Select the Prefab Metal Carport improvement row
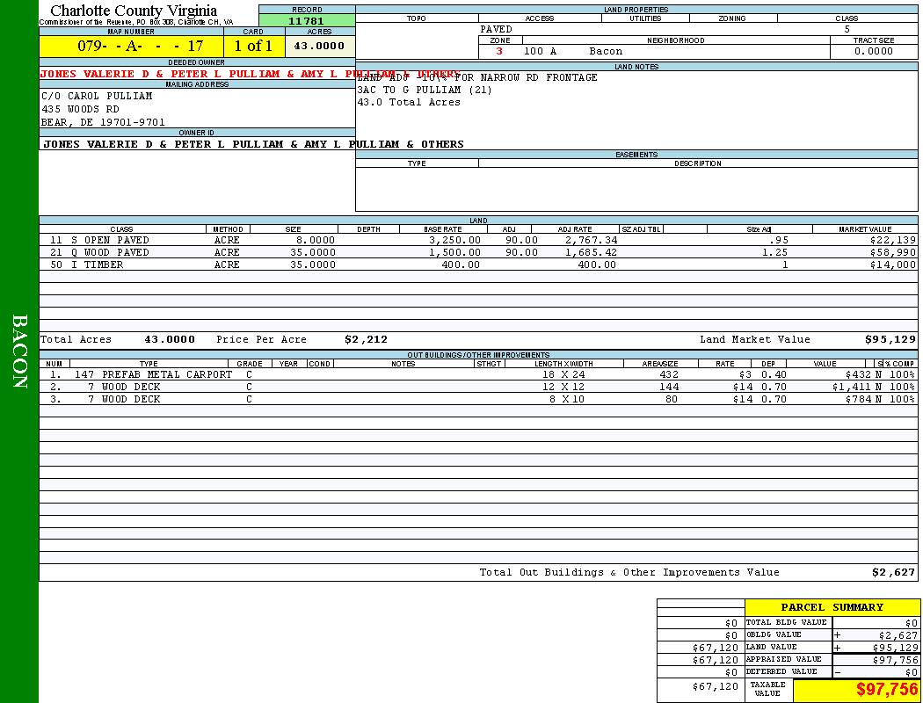Viewport: 923px width, 703px height. tap(154, 374)
